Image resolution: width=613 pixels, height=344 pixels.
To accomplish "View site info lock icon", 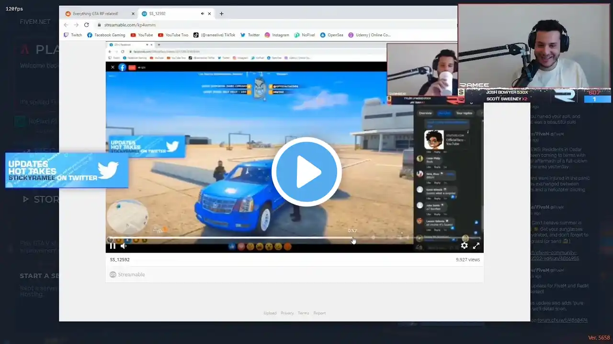I will pyautogui.click(x=99, y=25).
